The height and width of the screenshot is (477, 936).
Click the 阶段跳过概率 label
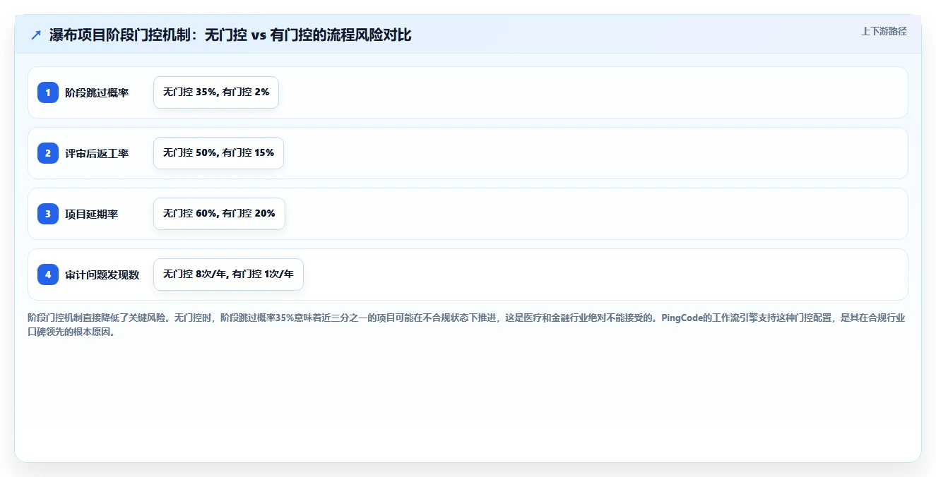[x=97, y=92]
